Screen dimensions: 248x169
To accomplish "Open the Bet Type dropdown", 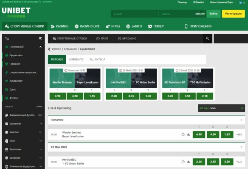I will (221, 108).
